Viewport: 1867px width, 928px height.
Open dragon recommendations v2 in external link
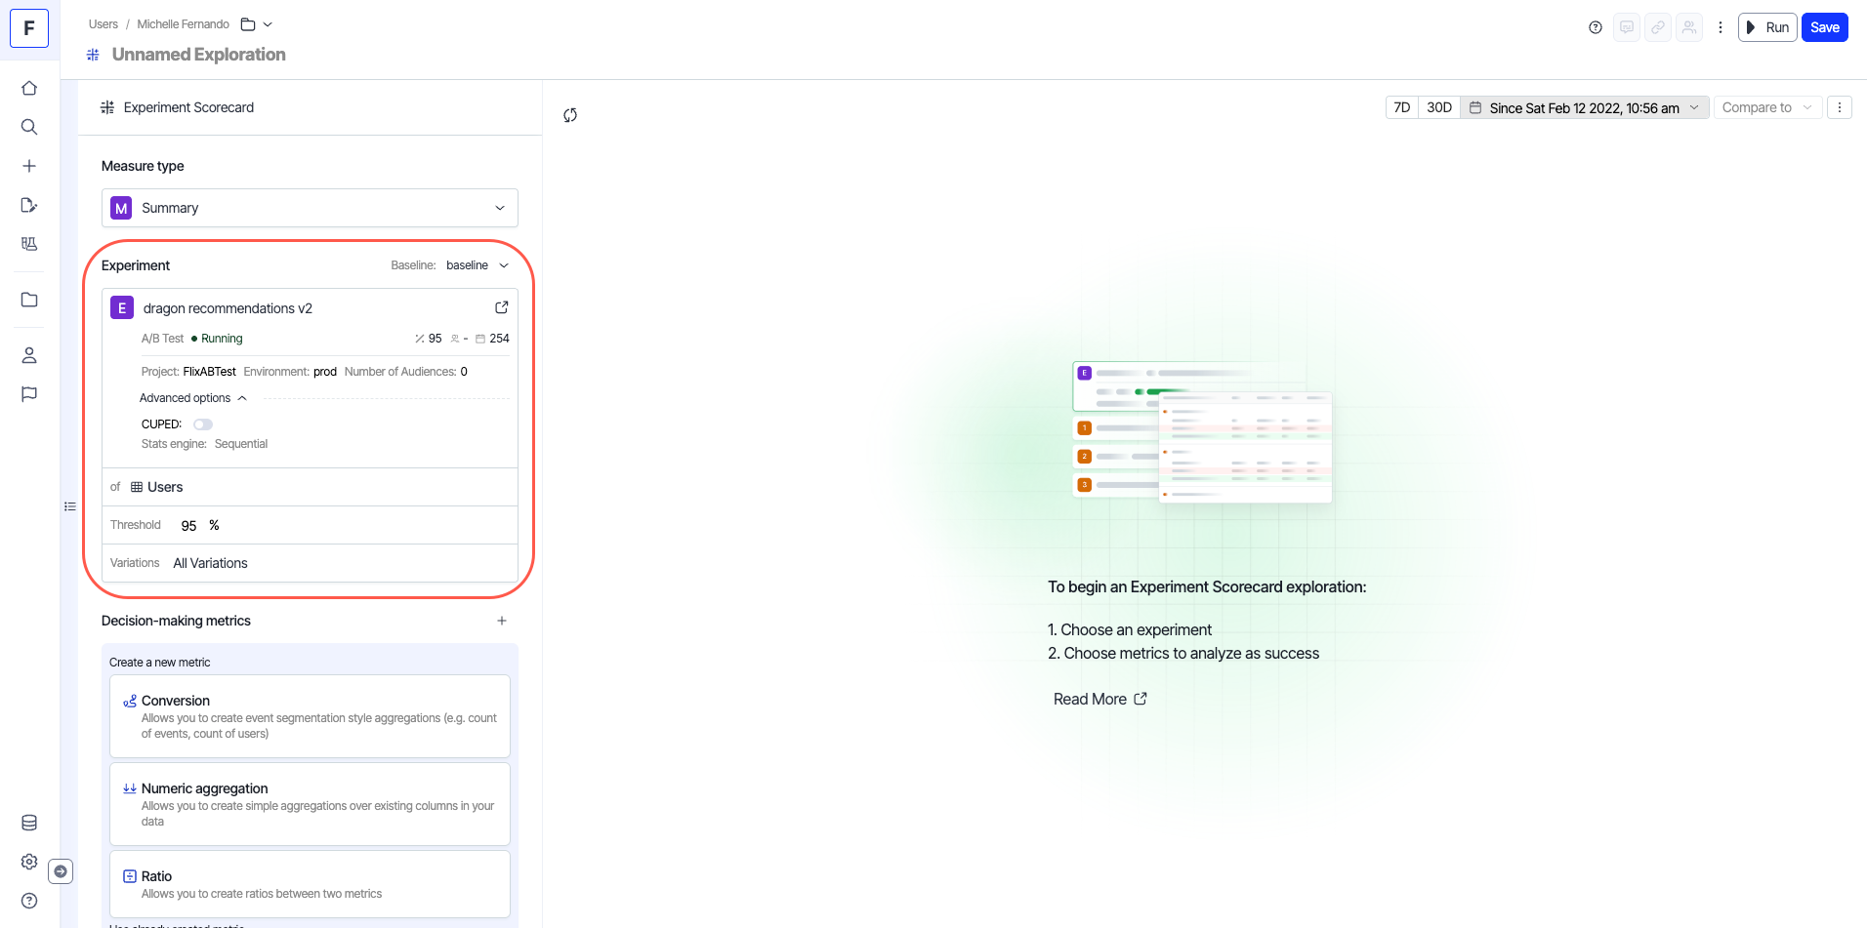502,307
